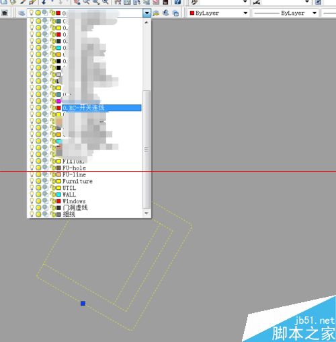Viewport: 336px width, 342px height.
Task: Select the WALL layer
Action: point(69,195)
